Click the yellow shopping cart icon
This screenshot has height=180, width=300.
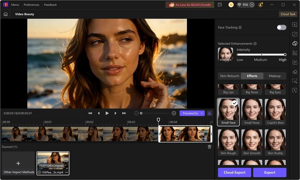coord(231,5)
